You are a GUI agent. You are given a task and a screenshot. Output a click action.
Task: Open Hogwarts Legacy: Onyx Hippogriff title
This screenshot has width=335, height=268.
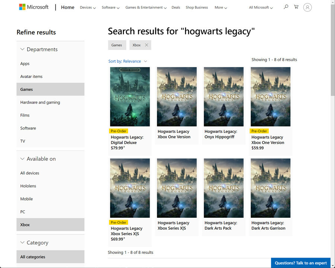[x=221, y=134]
